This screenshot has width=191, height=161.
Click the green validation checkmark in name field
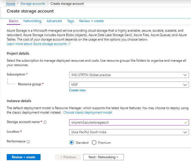pyautogui.click(x=186, y=122)
